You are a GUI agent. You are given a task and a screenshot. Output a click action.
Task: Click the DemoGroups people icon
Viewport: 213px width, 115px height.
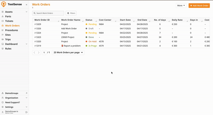point(3,93)
